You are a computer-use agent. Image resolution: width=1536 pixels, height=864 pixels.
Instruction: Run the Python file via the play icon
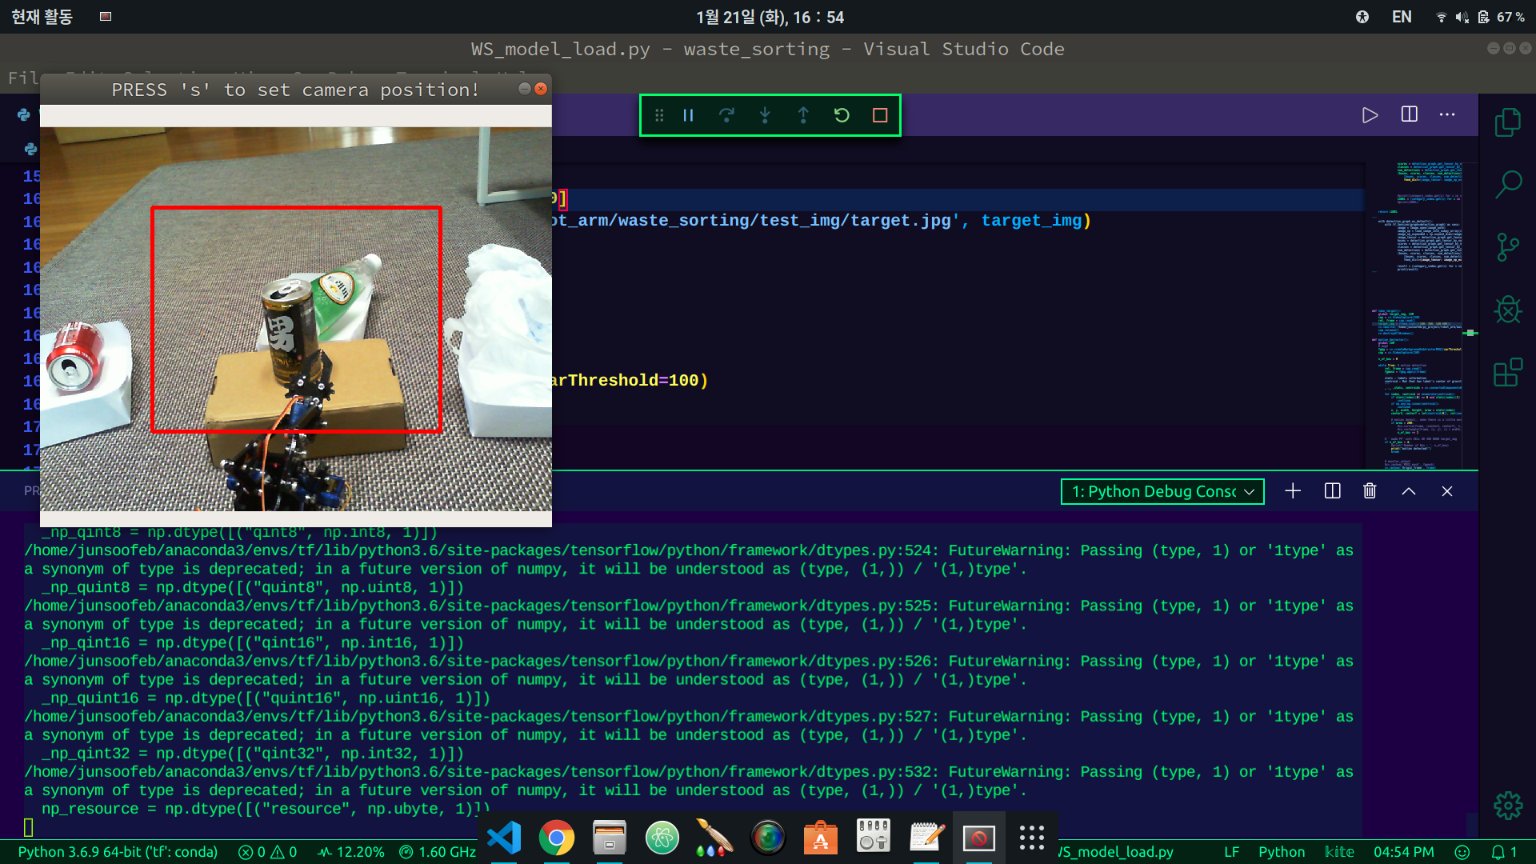click(1370, 114)
